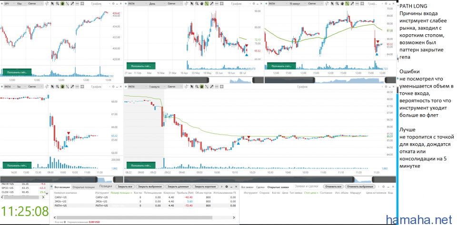Viewport: 457px width, 225px height.
Task: Open PATH 1-minute chart settings gear
Action: click(x=386, y=87)
